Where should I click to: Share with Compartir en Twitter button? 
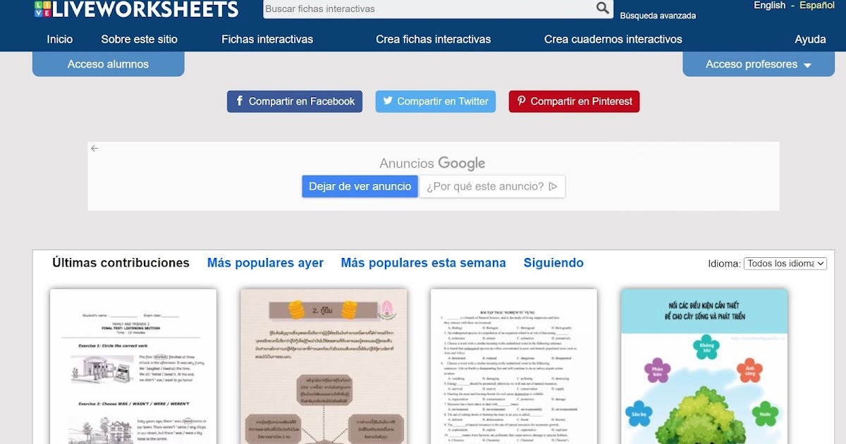pos(436,101)
